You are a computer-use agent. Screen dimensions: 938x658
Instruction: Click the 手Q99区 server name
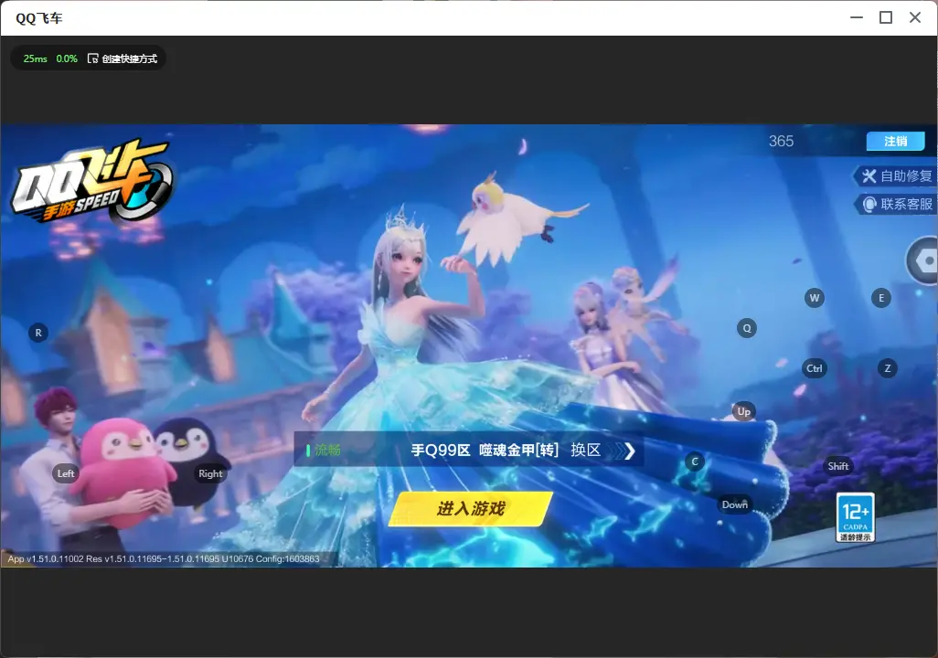click(441, 450)
